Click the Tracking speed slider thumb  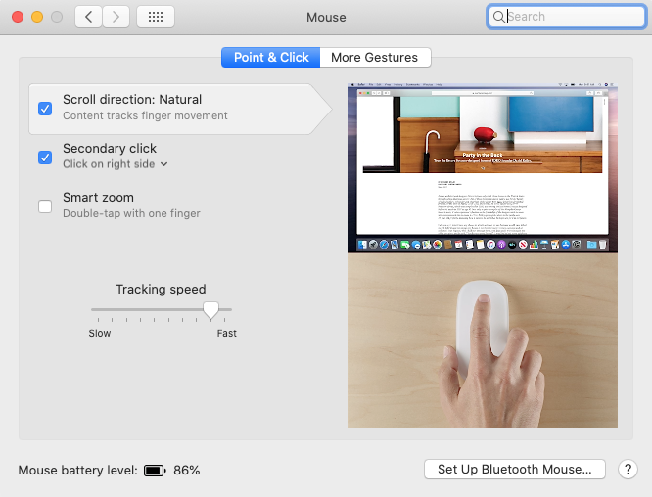pyautogui.click(x=210, y=310)
